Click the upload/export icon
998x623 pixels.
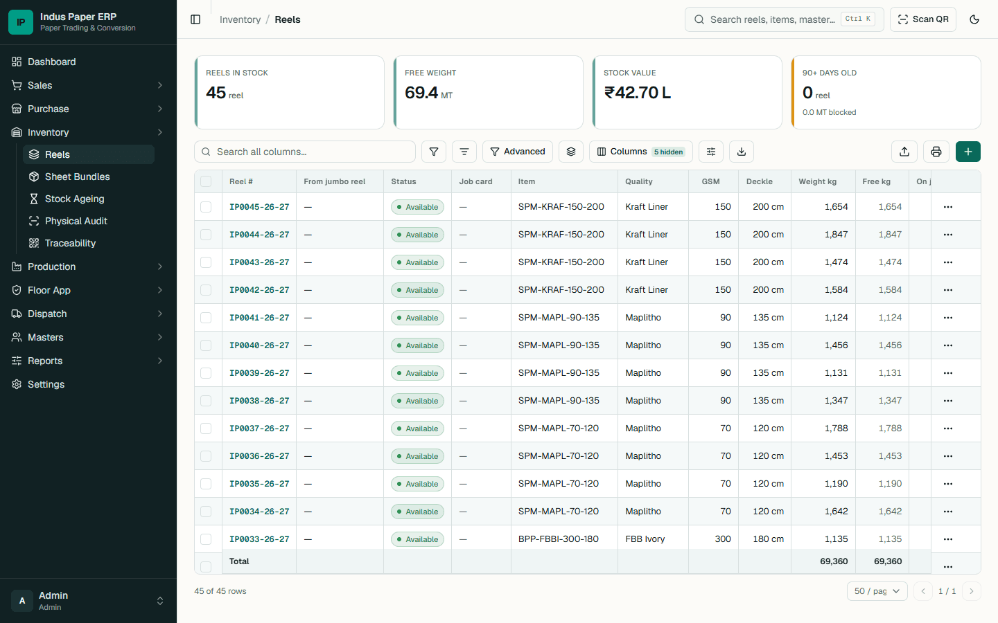click(x=904, y=152)
